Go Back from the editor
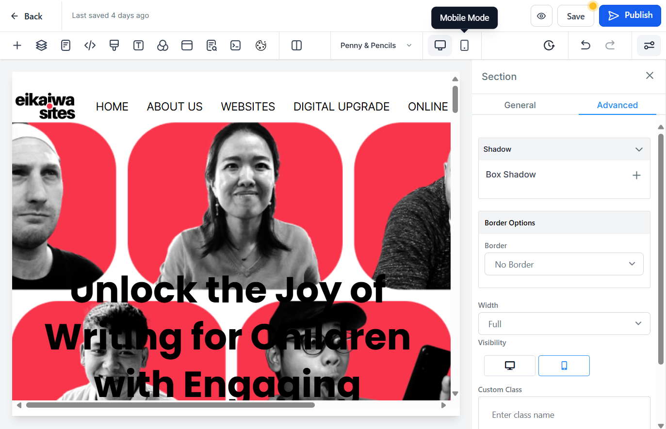The width and height of the screenshot is (666, 429). pos(27,16)
